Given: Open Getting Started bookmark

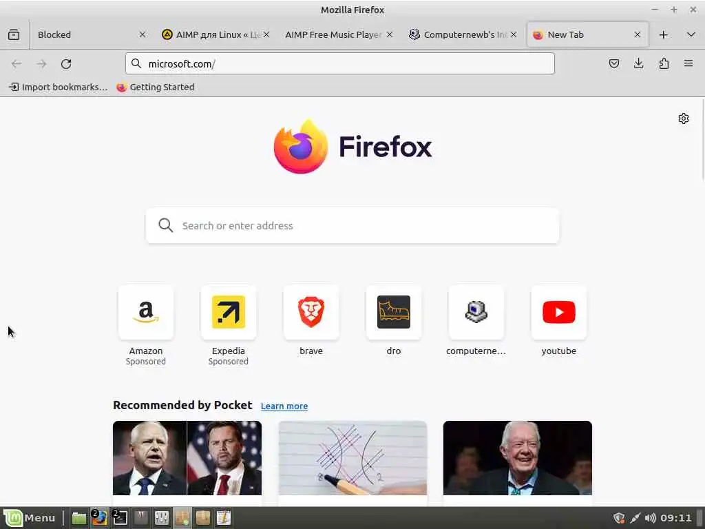Looking at the screenshot, I should (156, 87).
